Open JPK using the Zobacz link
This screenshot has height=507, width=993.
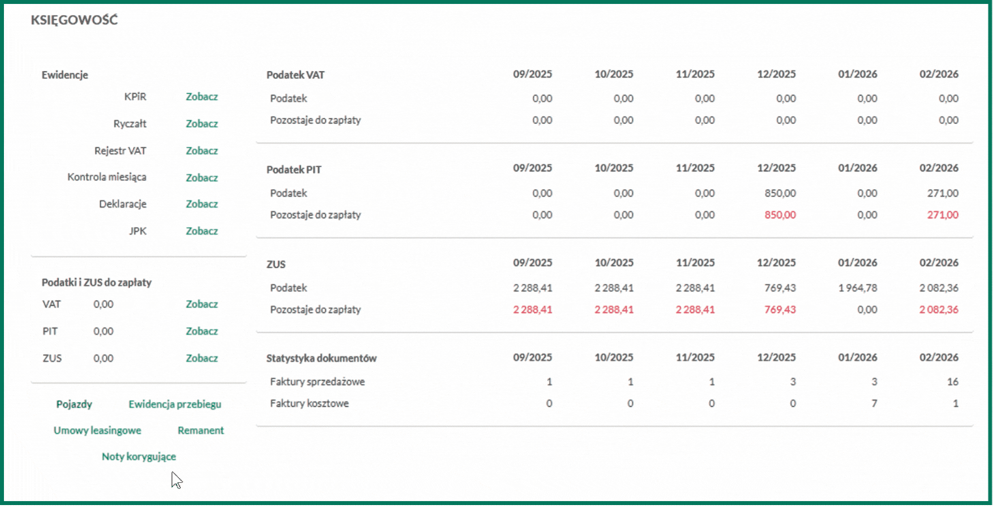coord(202,231)
